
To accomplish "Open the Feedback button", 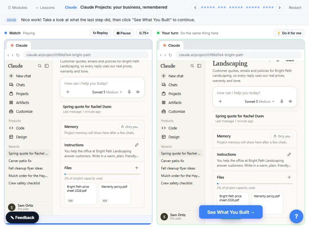I will (22, 218).
